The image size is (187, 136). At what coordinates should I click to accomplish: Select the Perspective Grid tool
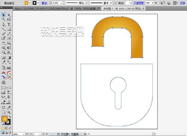pos(9,52)
